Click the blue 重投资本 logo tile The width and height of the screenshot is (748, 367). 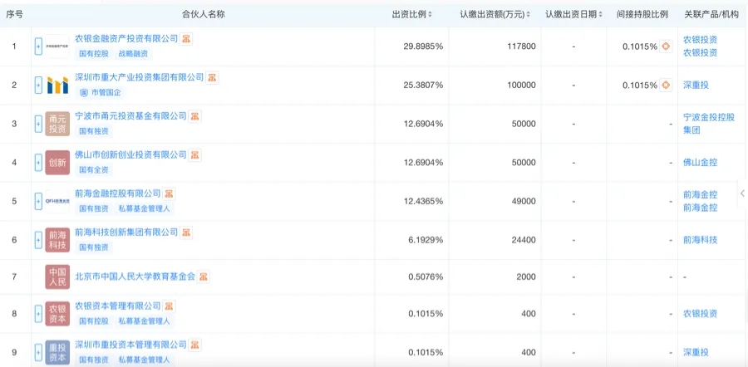(x=57, y=353)
